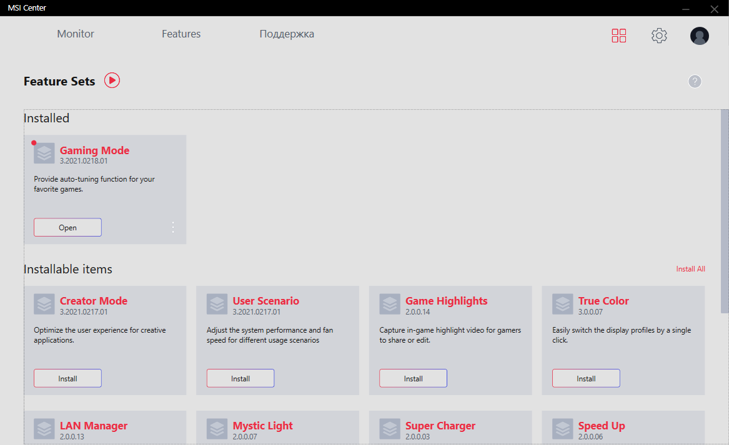Open the user profile avatar
729x445 pixels.
coord(699,36)
